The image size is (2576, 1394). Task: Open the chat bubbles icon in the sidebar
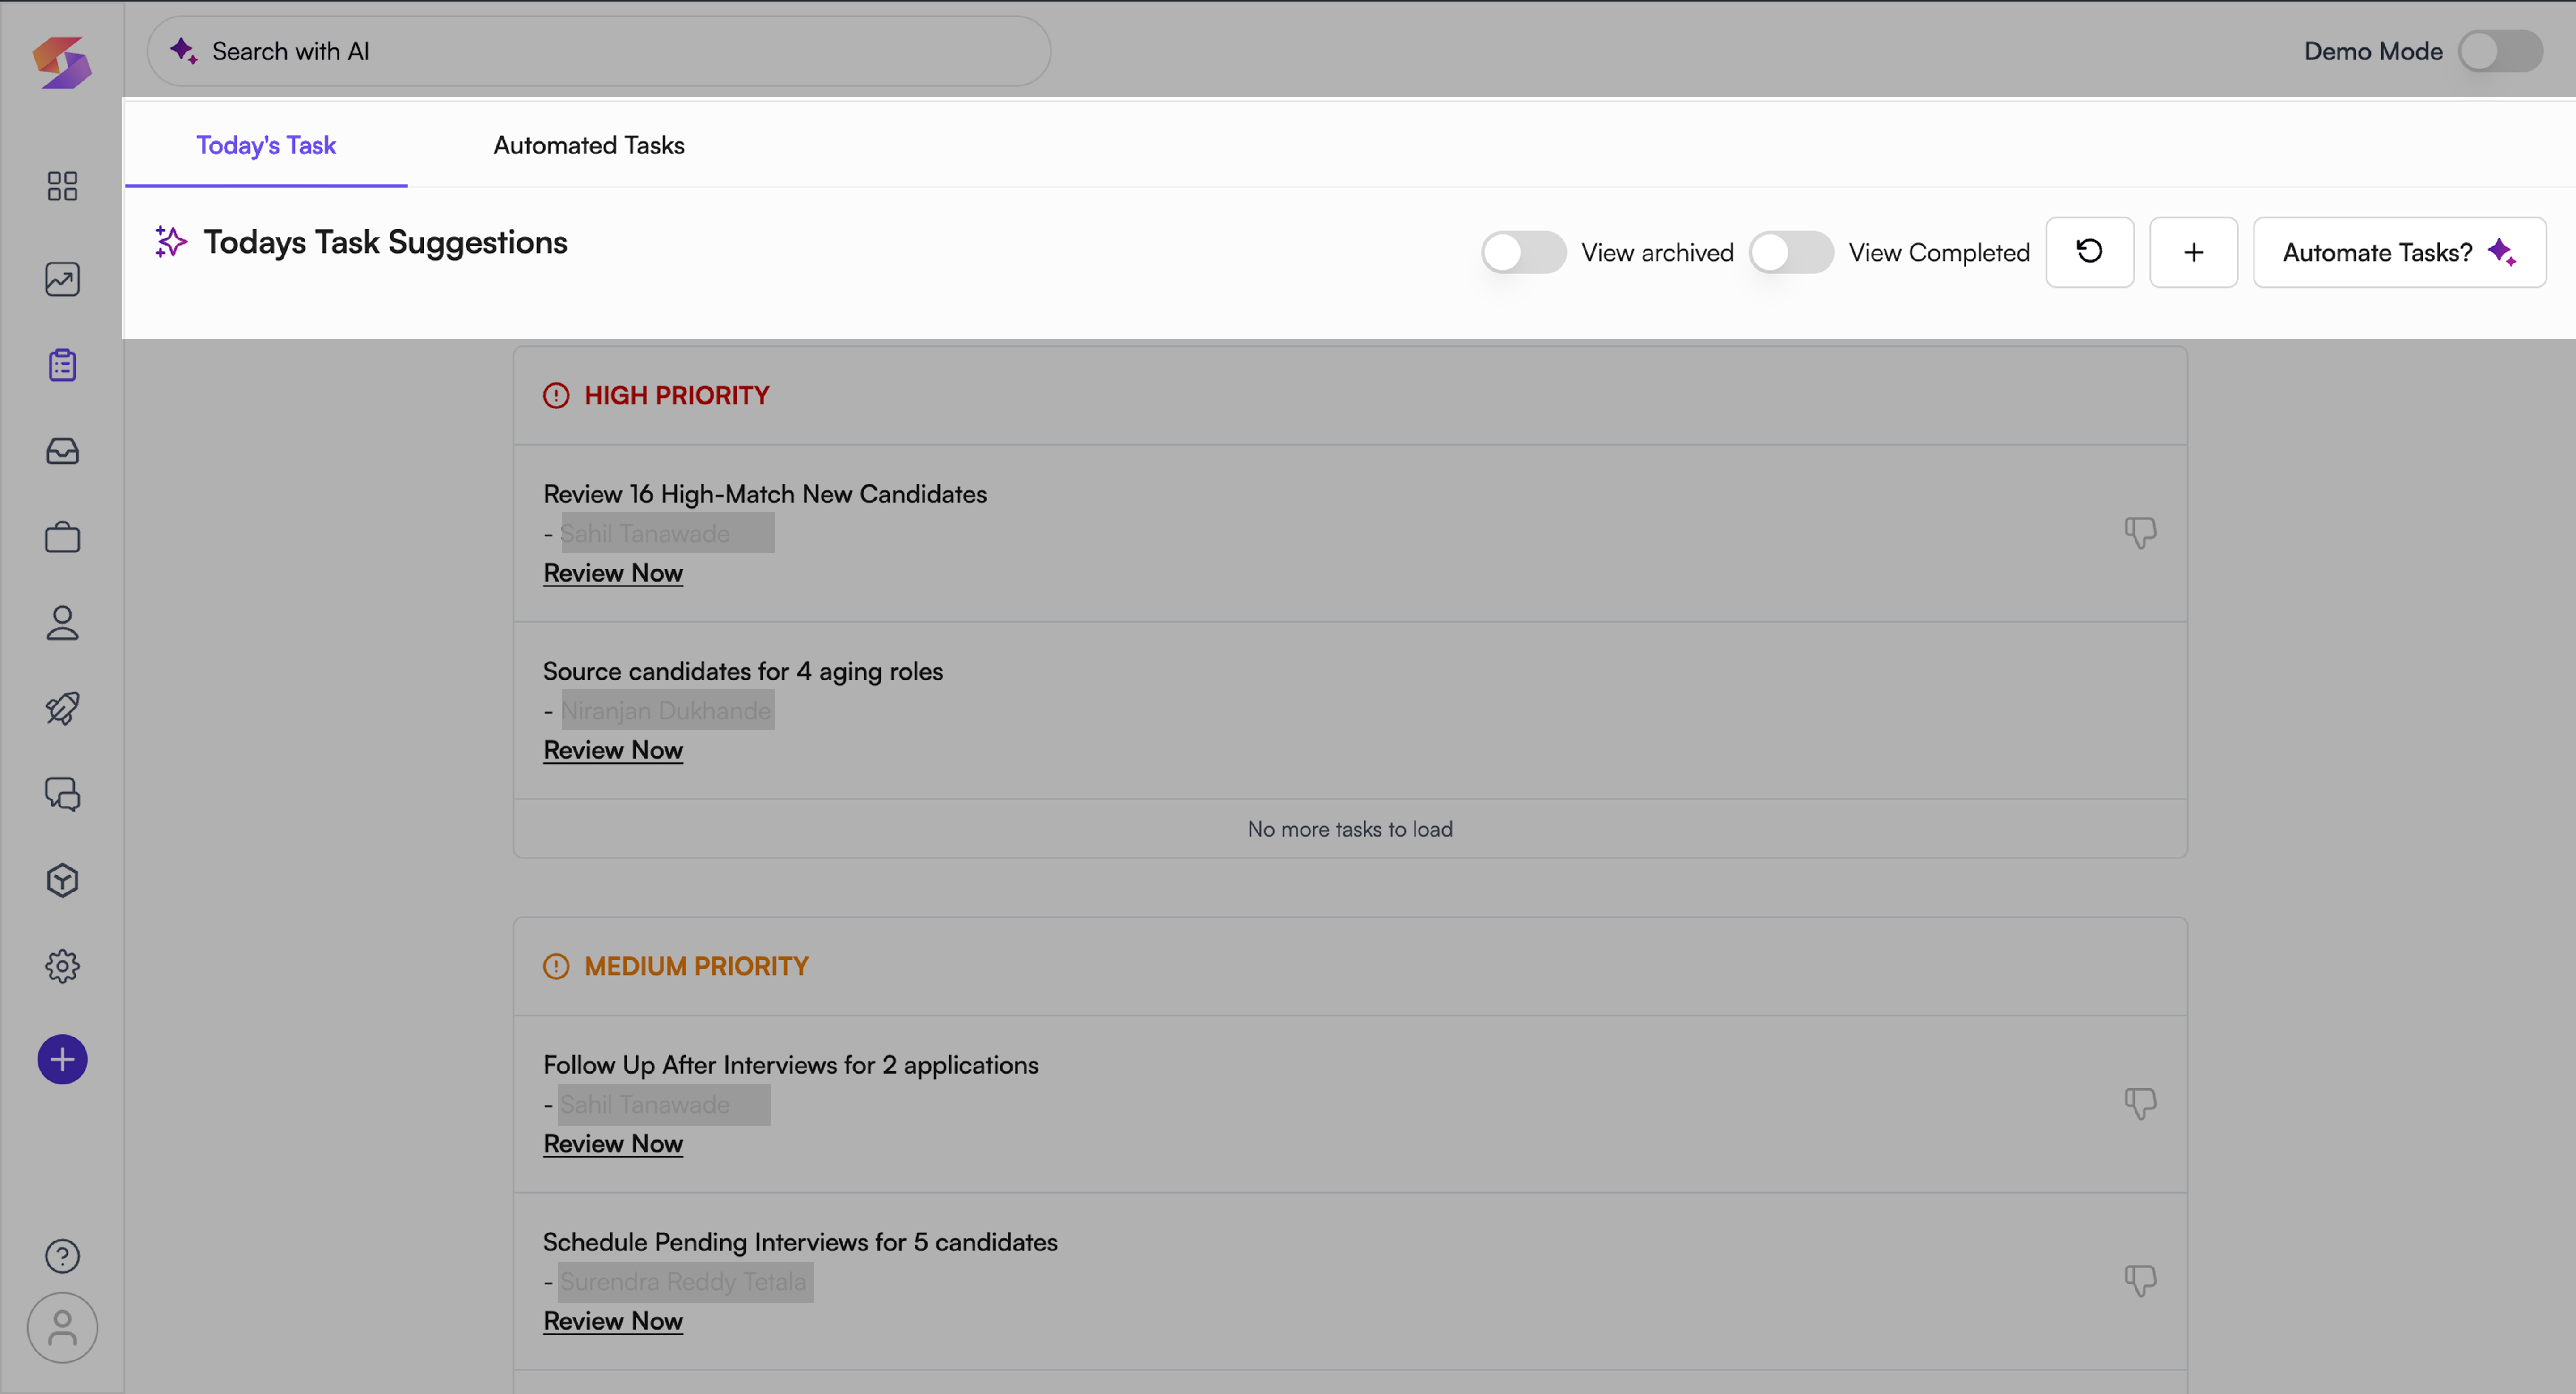(62, 794)
